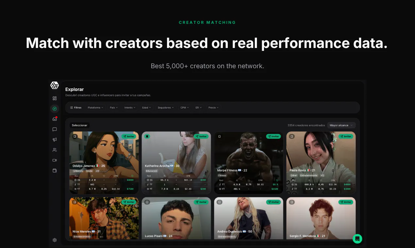Expand the Edad filter dropdown
The height and width of the screenshot is (248, 415).
click(x=146, y=107)
